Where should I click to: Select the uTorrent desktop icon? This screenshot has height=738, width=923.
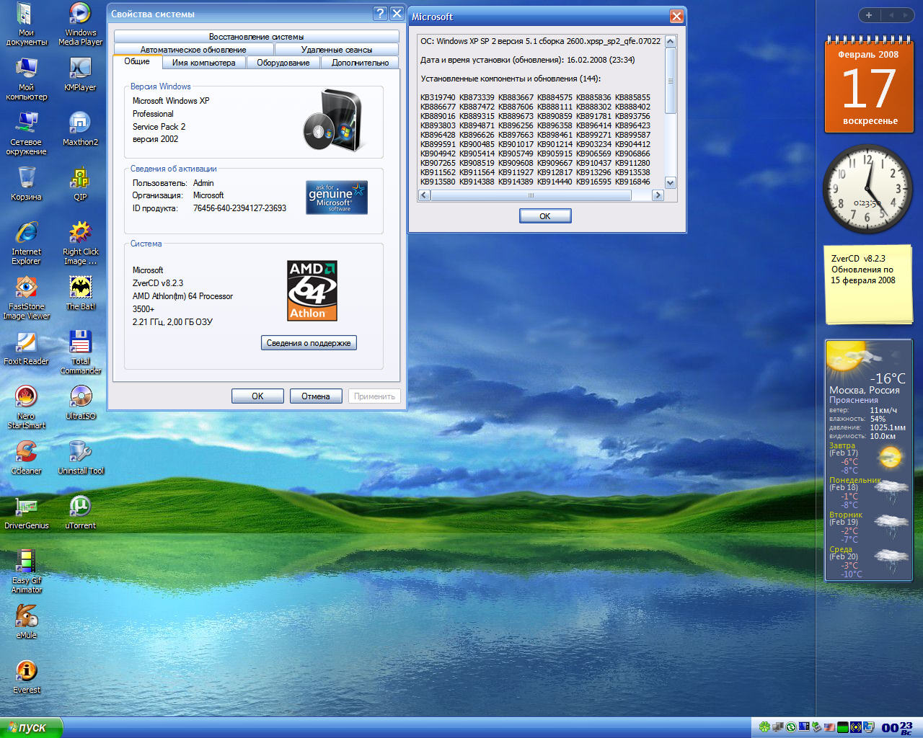coord(80,507)
